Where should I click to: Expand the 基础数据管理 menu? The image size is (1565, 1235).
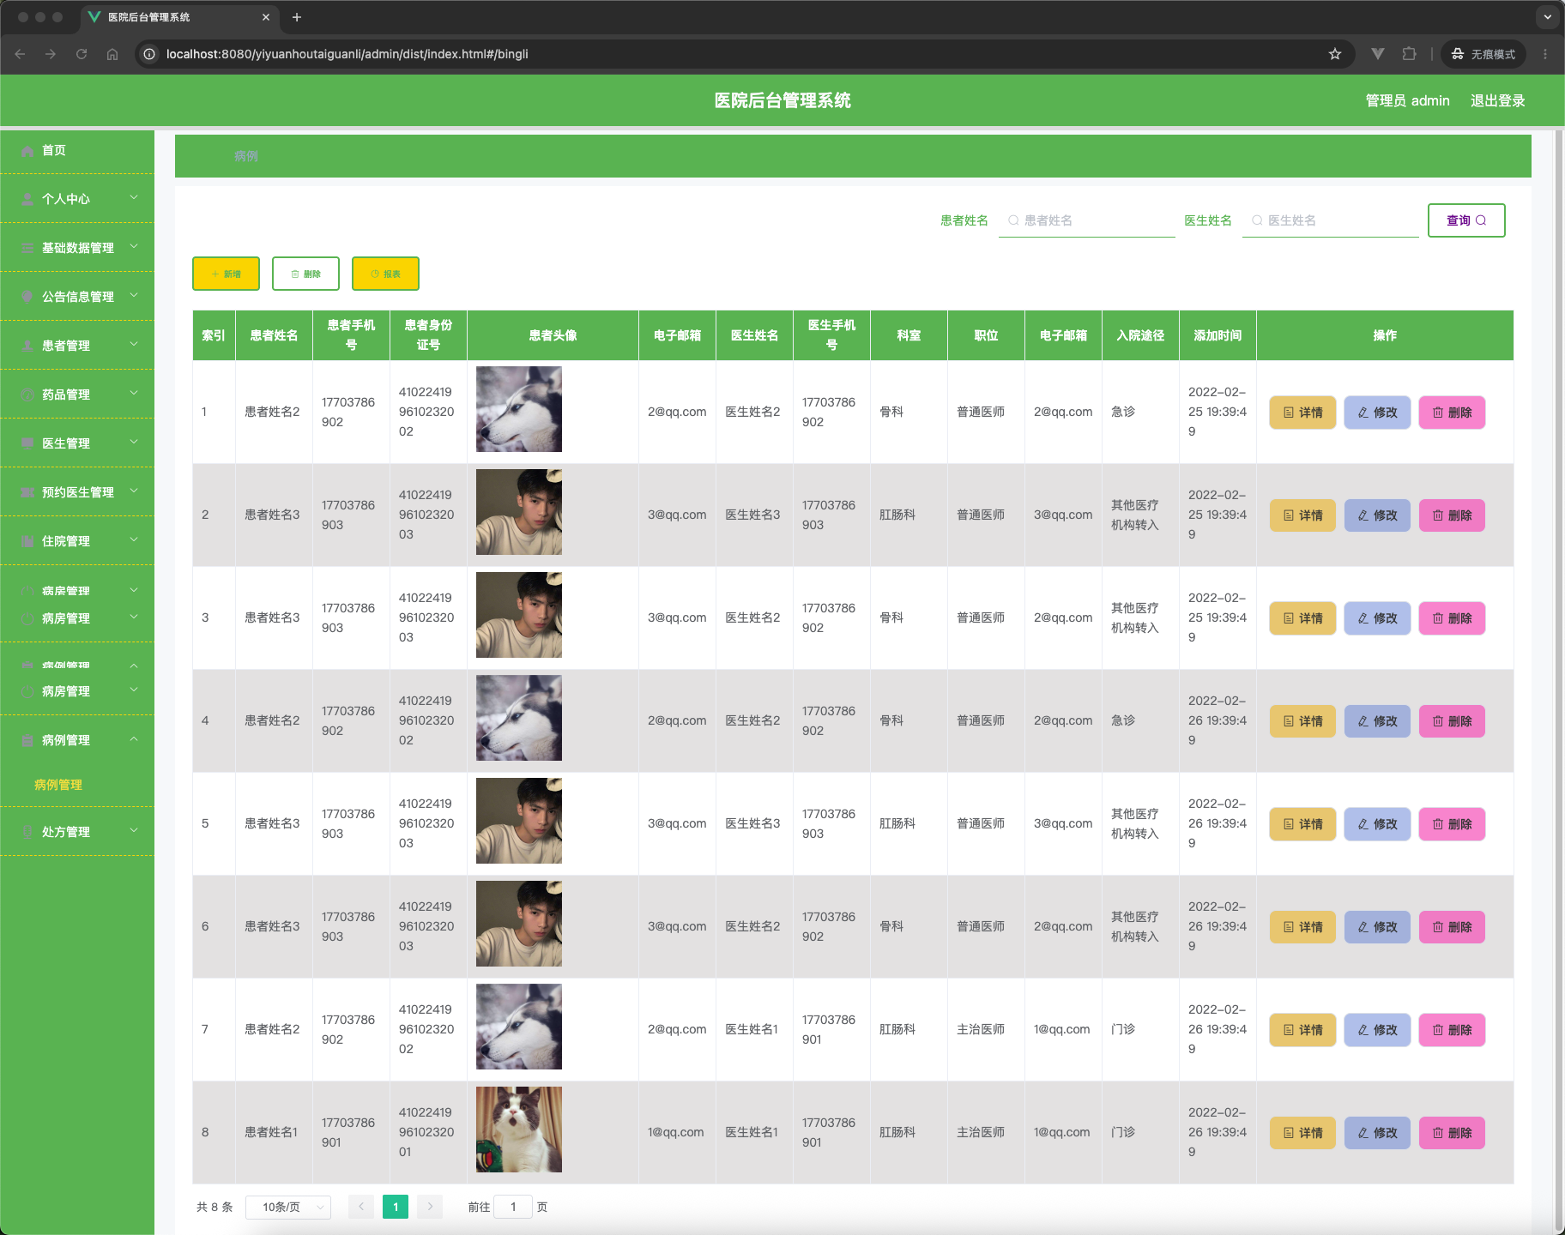pyautogui.click(x=77, y=248)
